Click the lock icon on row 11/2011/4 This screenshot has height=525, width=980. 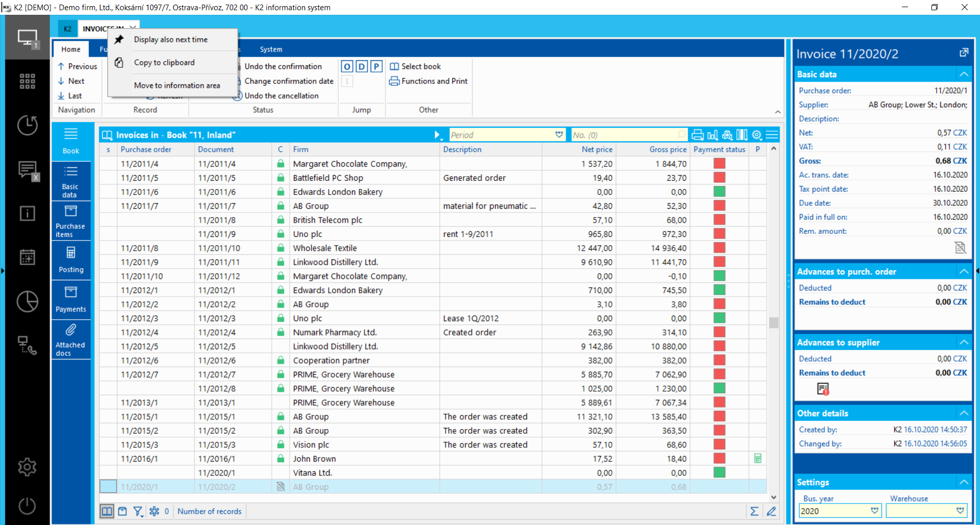[281, 163]
